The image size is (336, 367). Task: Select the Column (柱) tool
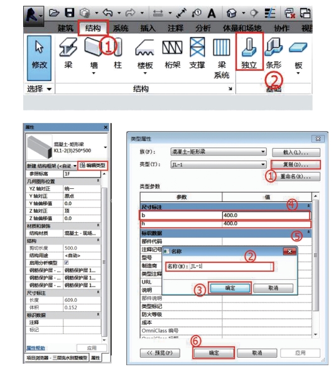click(x=117, y=53)
